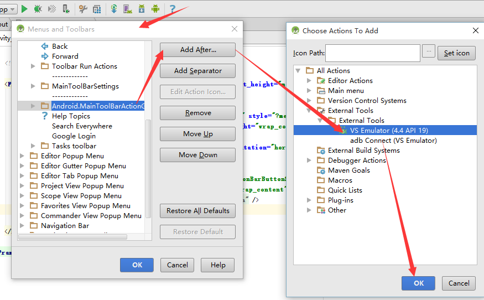
Task: Expand the Favorites View Popup Menu node
Action: point(22,205)
